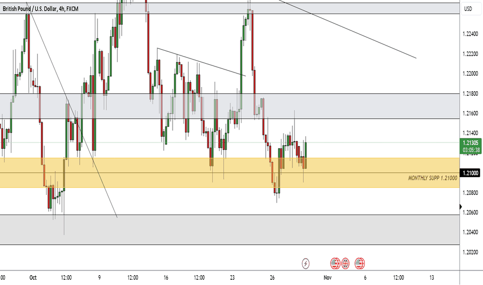
Task: Click the 23 date label on the time axis
Action: click(232, 278)
